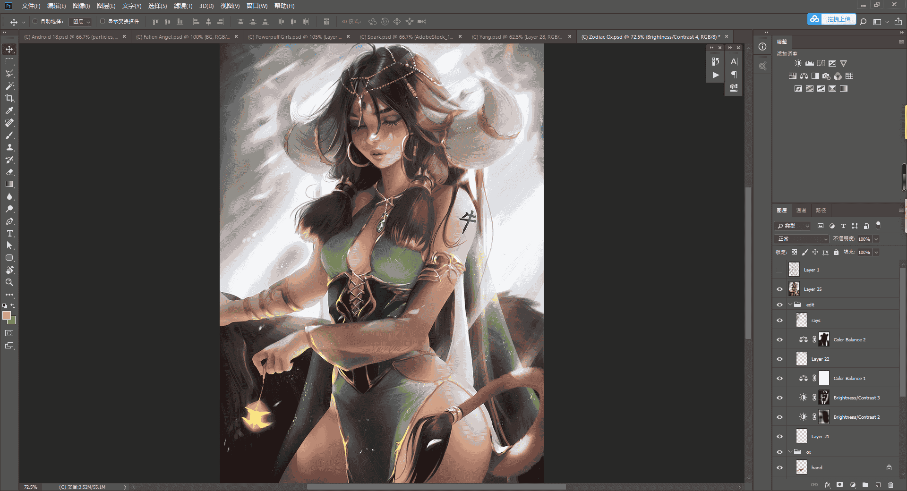
Task: Select the Eraser tool
Action: click(x=9, y=172)
